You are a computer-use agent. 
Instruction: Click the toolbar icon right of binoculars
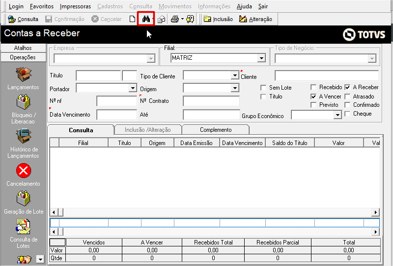pyautogui.click(x=162, y=19)
